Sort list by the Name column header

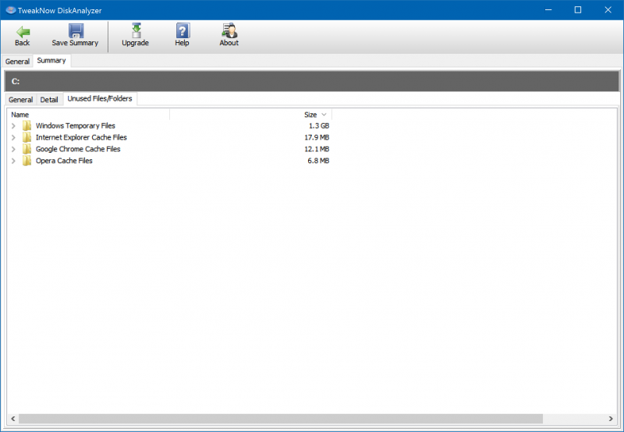point(88,115)
